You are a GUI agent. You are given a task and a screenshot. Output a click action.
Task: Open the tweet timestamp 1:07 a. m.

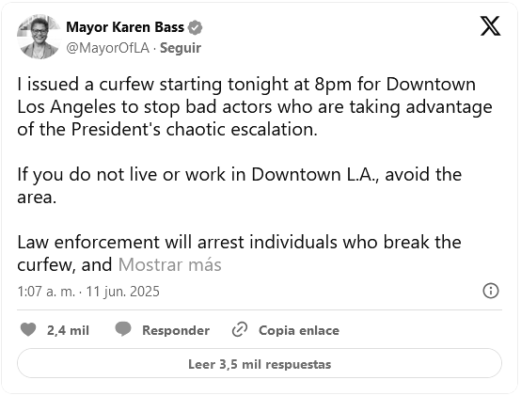pos(46,292)
